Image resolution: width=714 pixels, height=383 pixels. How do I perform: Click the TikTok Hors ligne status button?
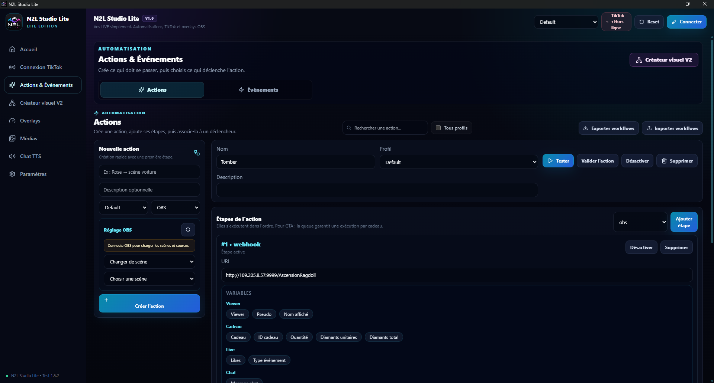pyautogui.click(x=616, y=22)
